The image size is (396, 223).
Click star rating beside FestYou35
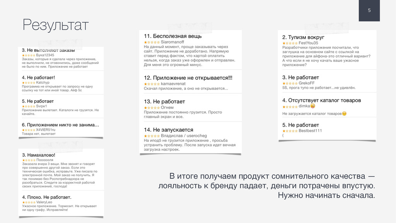pos(290,43)
